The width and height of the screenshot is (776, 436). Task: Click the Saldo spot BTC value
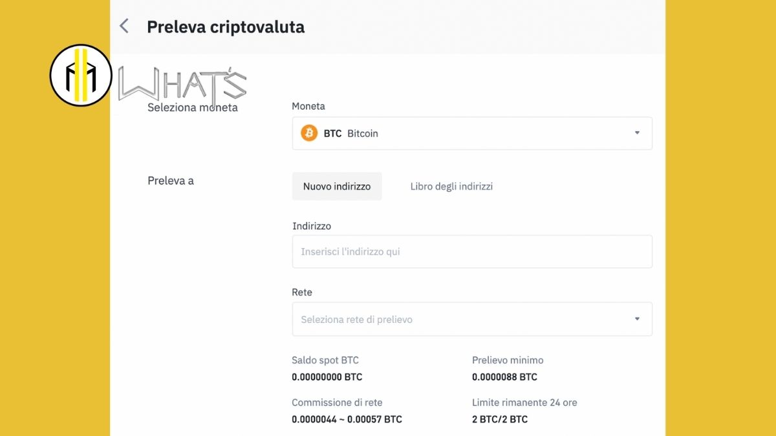326,377
